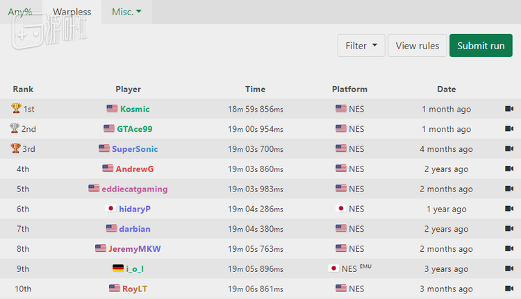Open the video icon for AndrewG's run
Viewport: 521px width, 299px height.
click(x=508, y=169)
